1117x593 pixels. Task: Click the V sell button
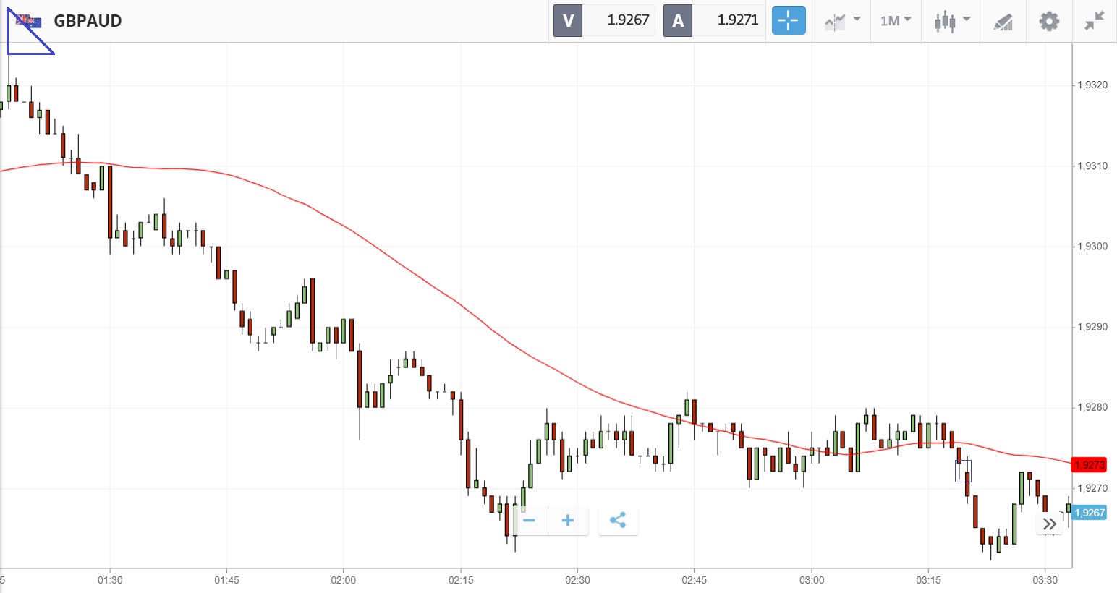568,20
